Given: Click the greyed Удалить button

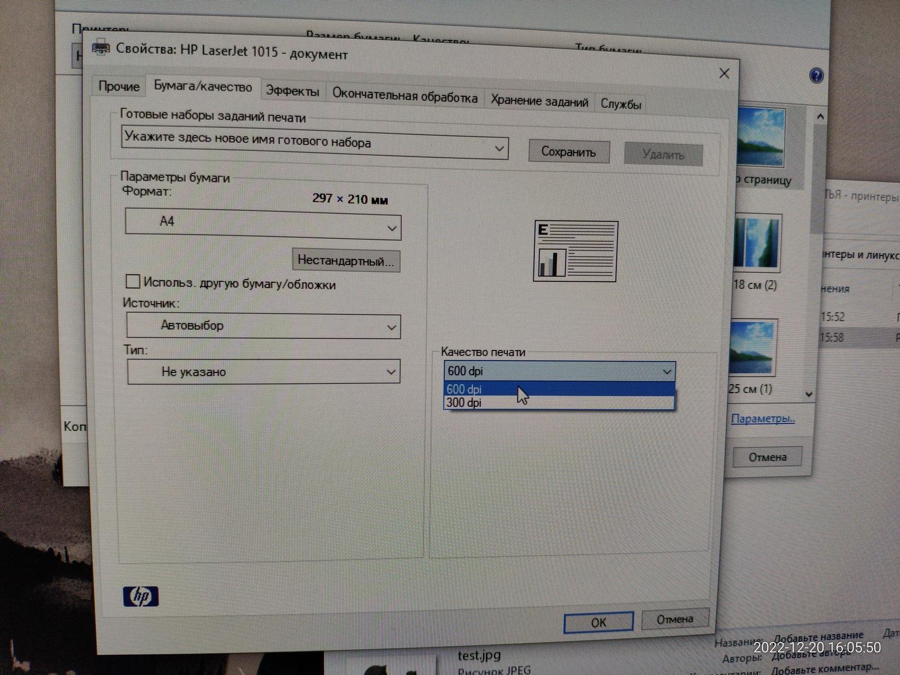Looking at the screenshot, I should point(663,155).
